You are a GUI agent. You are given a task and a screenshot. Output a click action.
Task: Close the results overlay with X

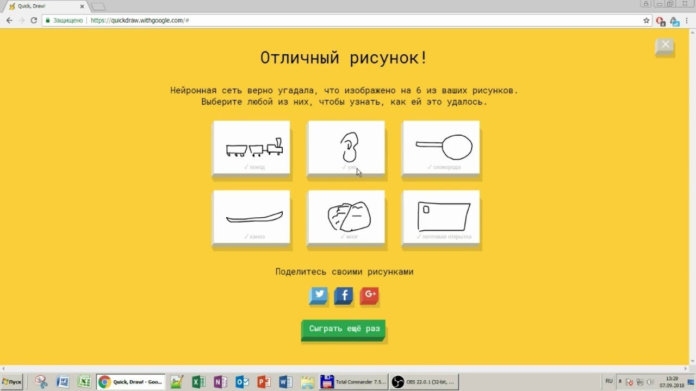coord(665,46)
